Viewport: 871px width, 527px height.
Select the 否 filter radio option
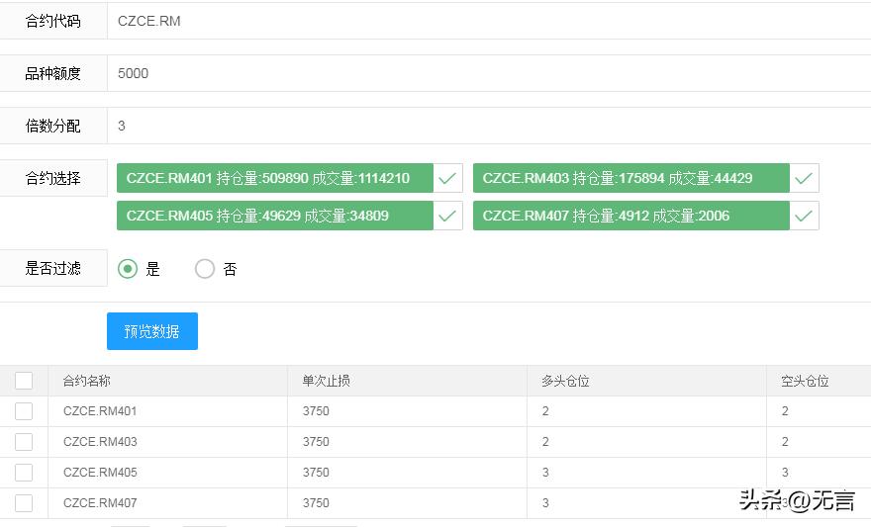(205, 269)
